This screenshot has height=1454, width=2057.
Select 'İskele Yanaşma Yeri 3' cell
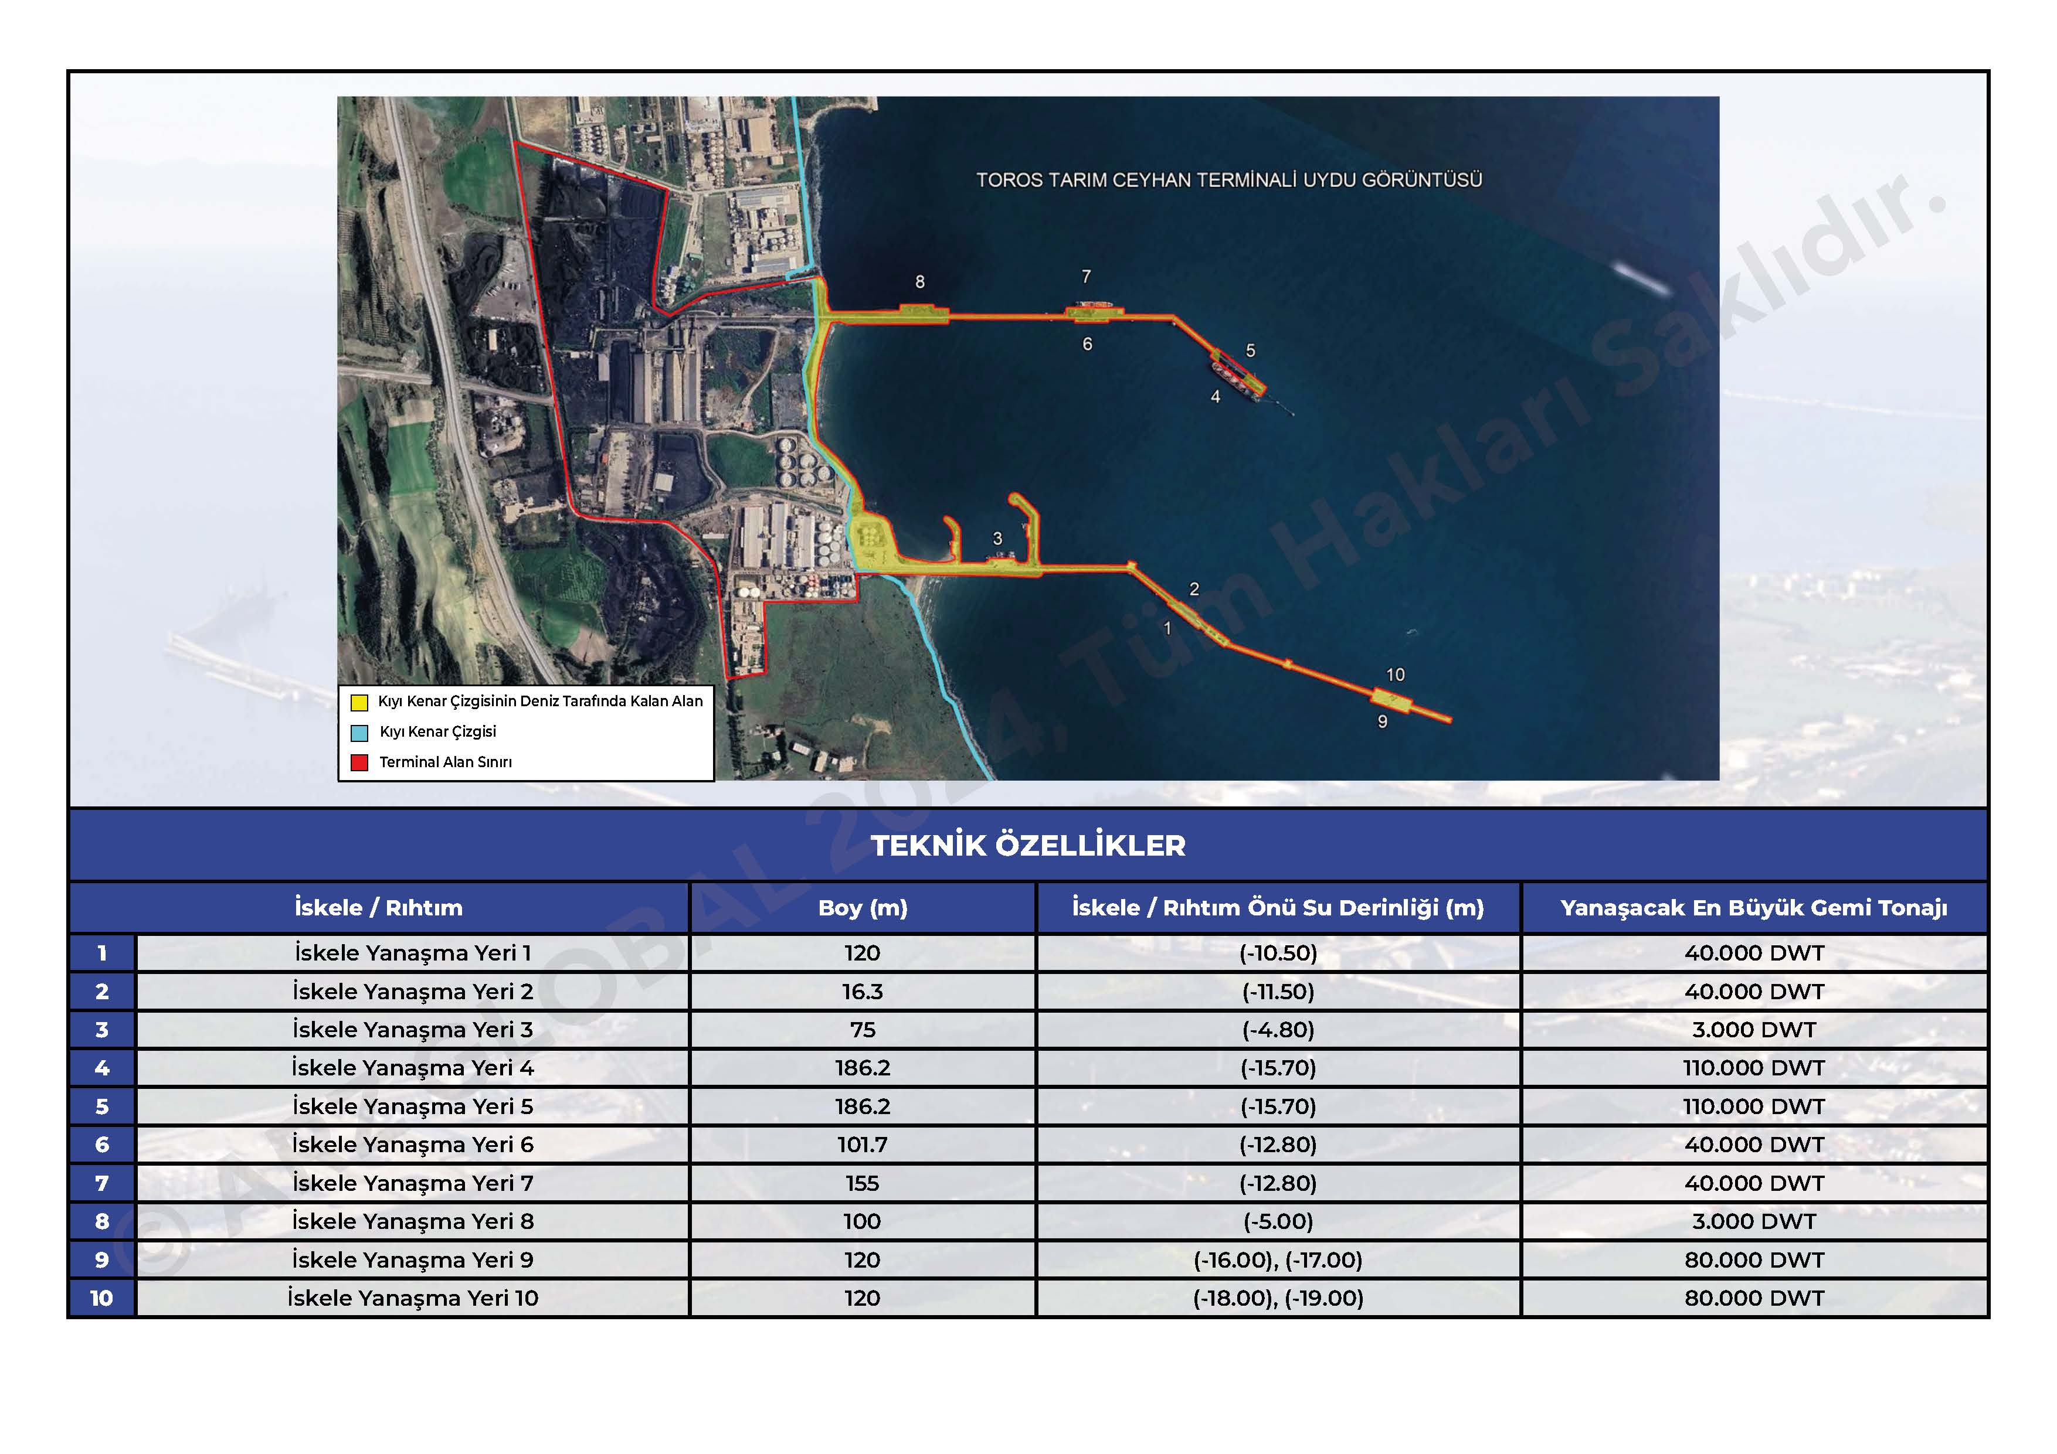tap(413, 1030)
